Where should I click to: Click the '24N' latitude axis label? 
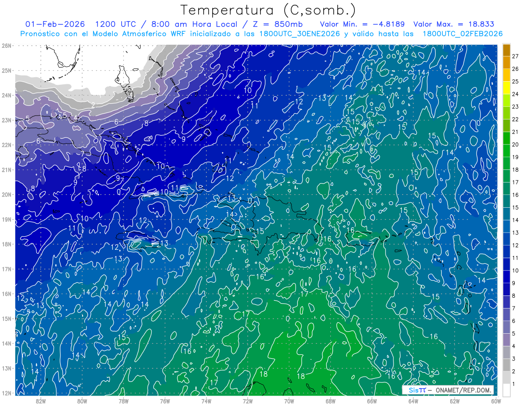coord(7,95)
